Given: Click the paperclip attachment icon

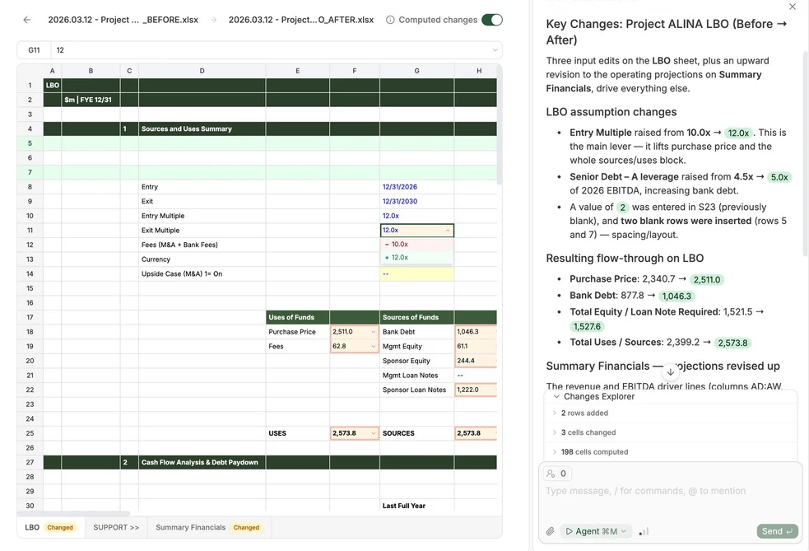Looking at the screenshot, I should 550,531.
